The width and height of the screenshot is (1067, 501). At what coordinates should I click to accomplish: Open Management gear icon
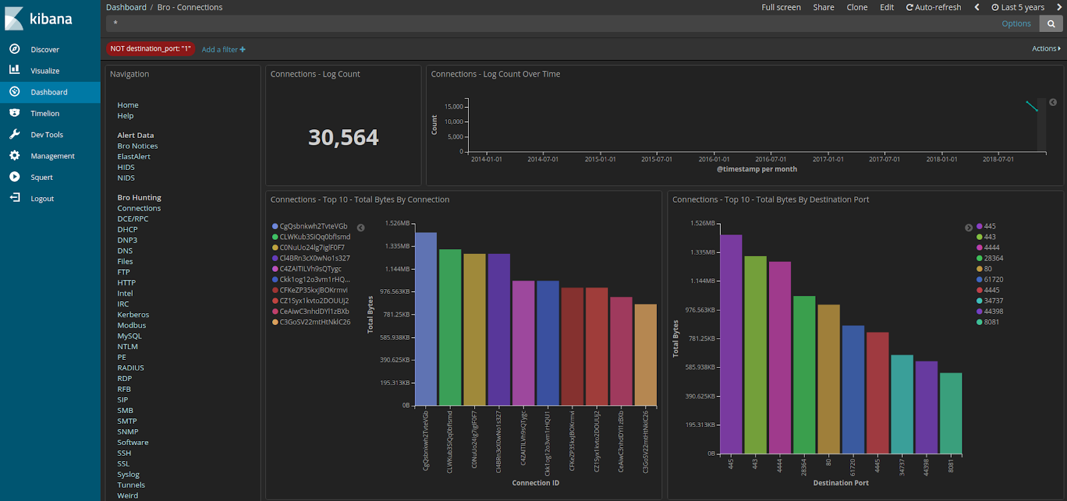pyautogui.click(x=15, y=155)
